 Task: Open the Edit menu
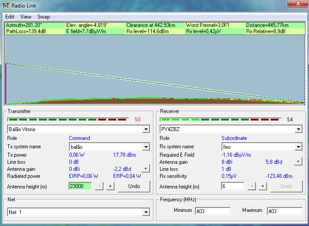click(x=10, y=17)
